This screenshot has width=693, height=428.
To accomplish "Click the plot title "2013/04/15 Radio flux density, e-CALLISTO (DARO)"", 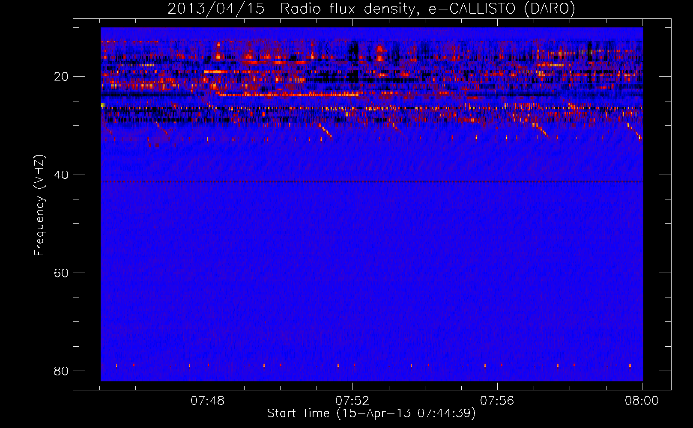I will click(371, 9).
